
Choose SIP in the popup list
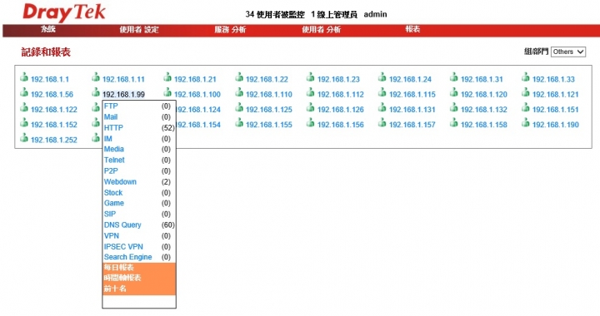110,214
